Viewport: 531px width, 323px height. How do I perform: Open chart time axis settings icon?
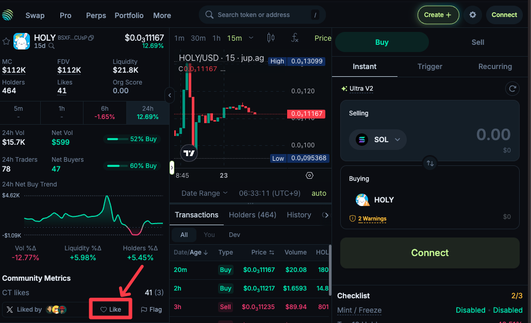pyautogui.click(x=309, y=175)
